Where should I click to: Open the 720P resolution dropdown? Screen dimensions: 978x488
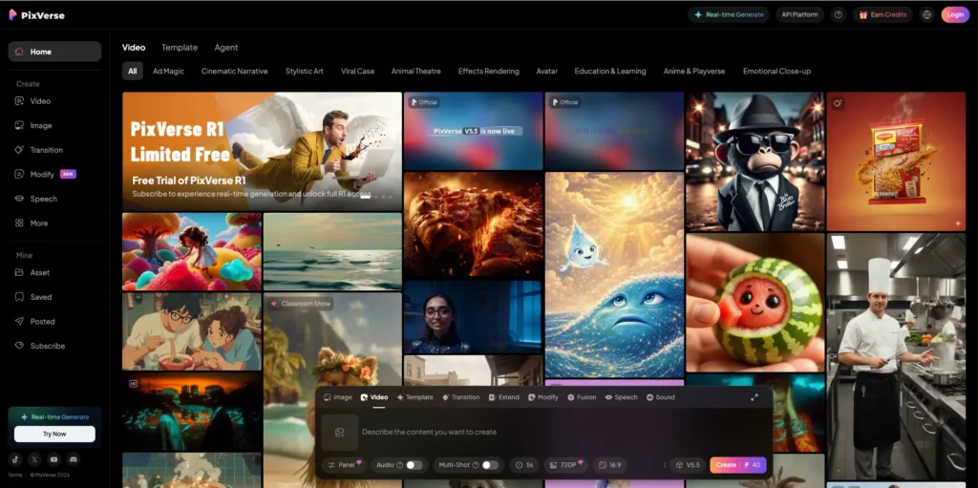pyautogui.click(x=565, y=465)
